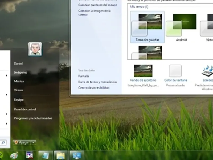Open Videos from the Start menu
Image resolution: width=213 pixels, height=160 pixels.
[18, 90]
